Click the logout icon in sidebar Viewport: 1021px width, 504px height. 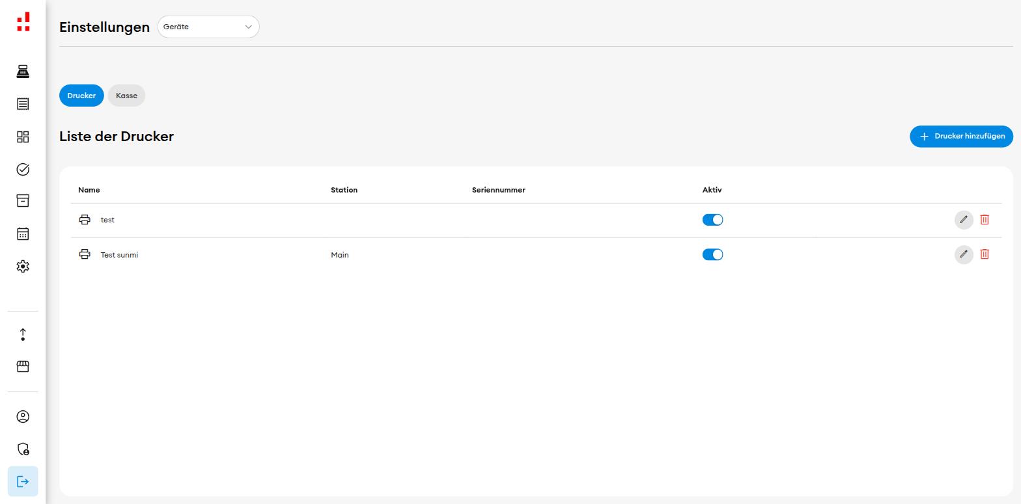pyautogui.click(x=23, y=481)
